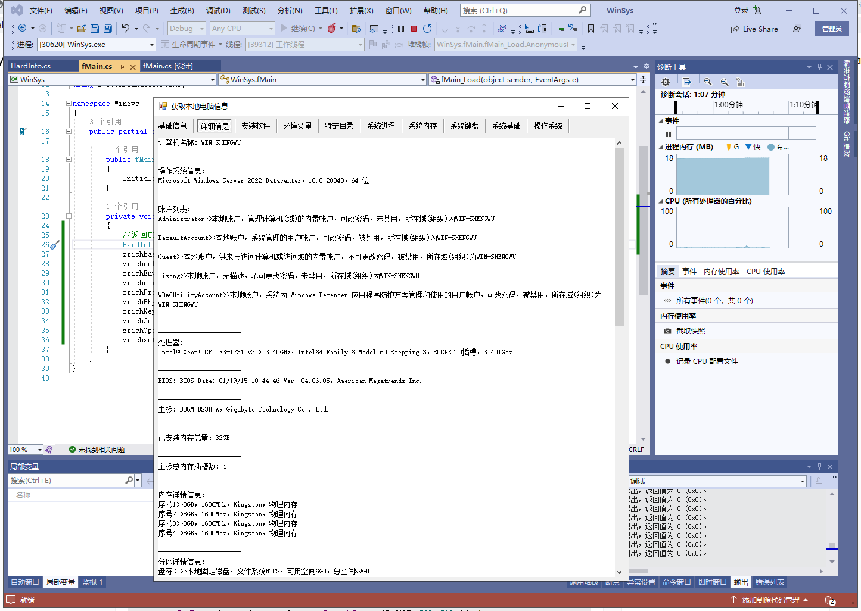Click the take snapshot camera icon
Viewport: 861px width, 611px height.
667,331
